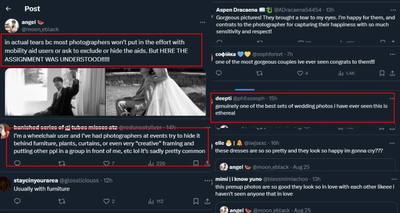Go back using the arrow beside Post
This screenshot has height=213, width=400.
8,9
